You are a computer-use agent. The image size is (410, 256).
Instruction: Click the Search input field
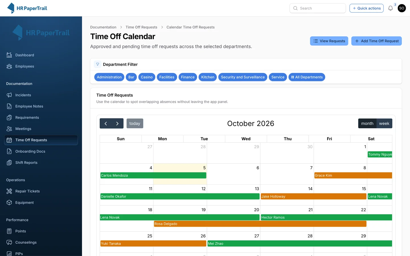(x=318, y=8)
